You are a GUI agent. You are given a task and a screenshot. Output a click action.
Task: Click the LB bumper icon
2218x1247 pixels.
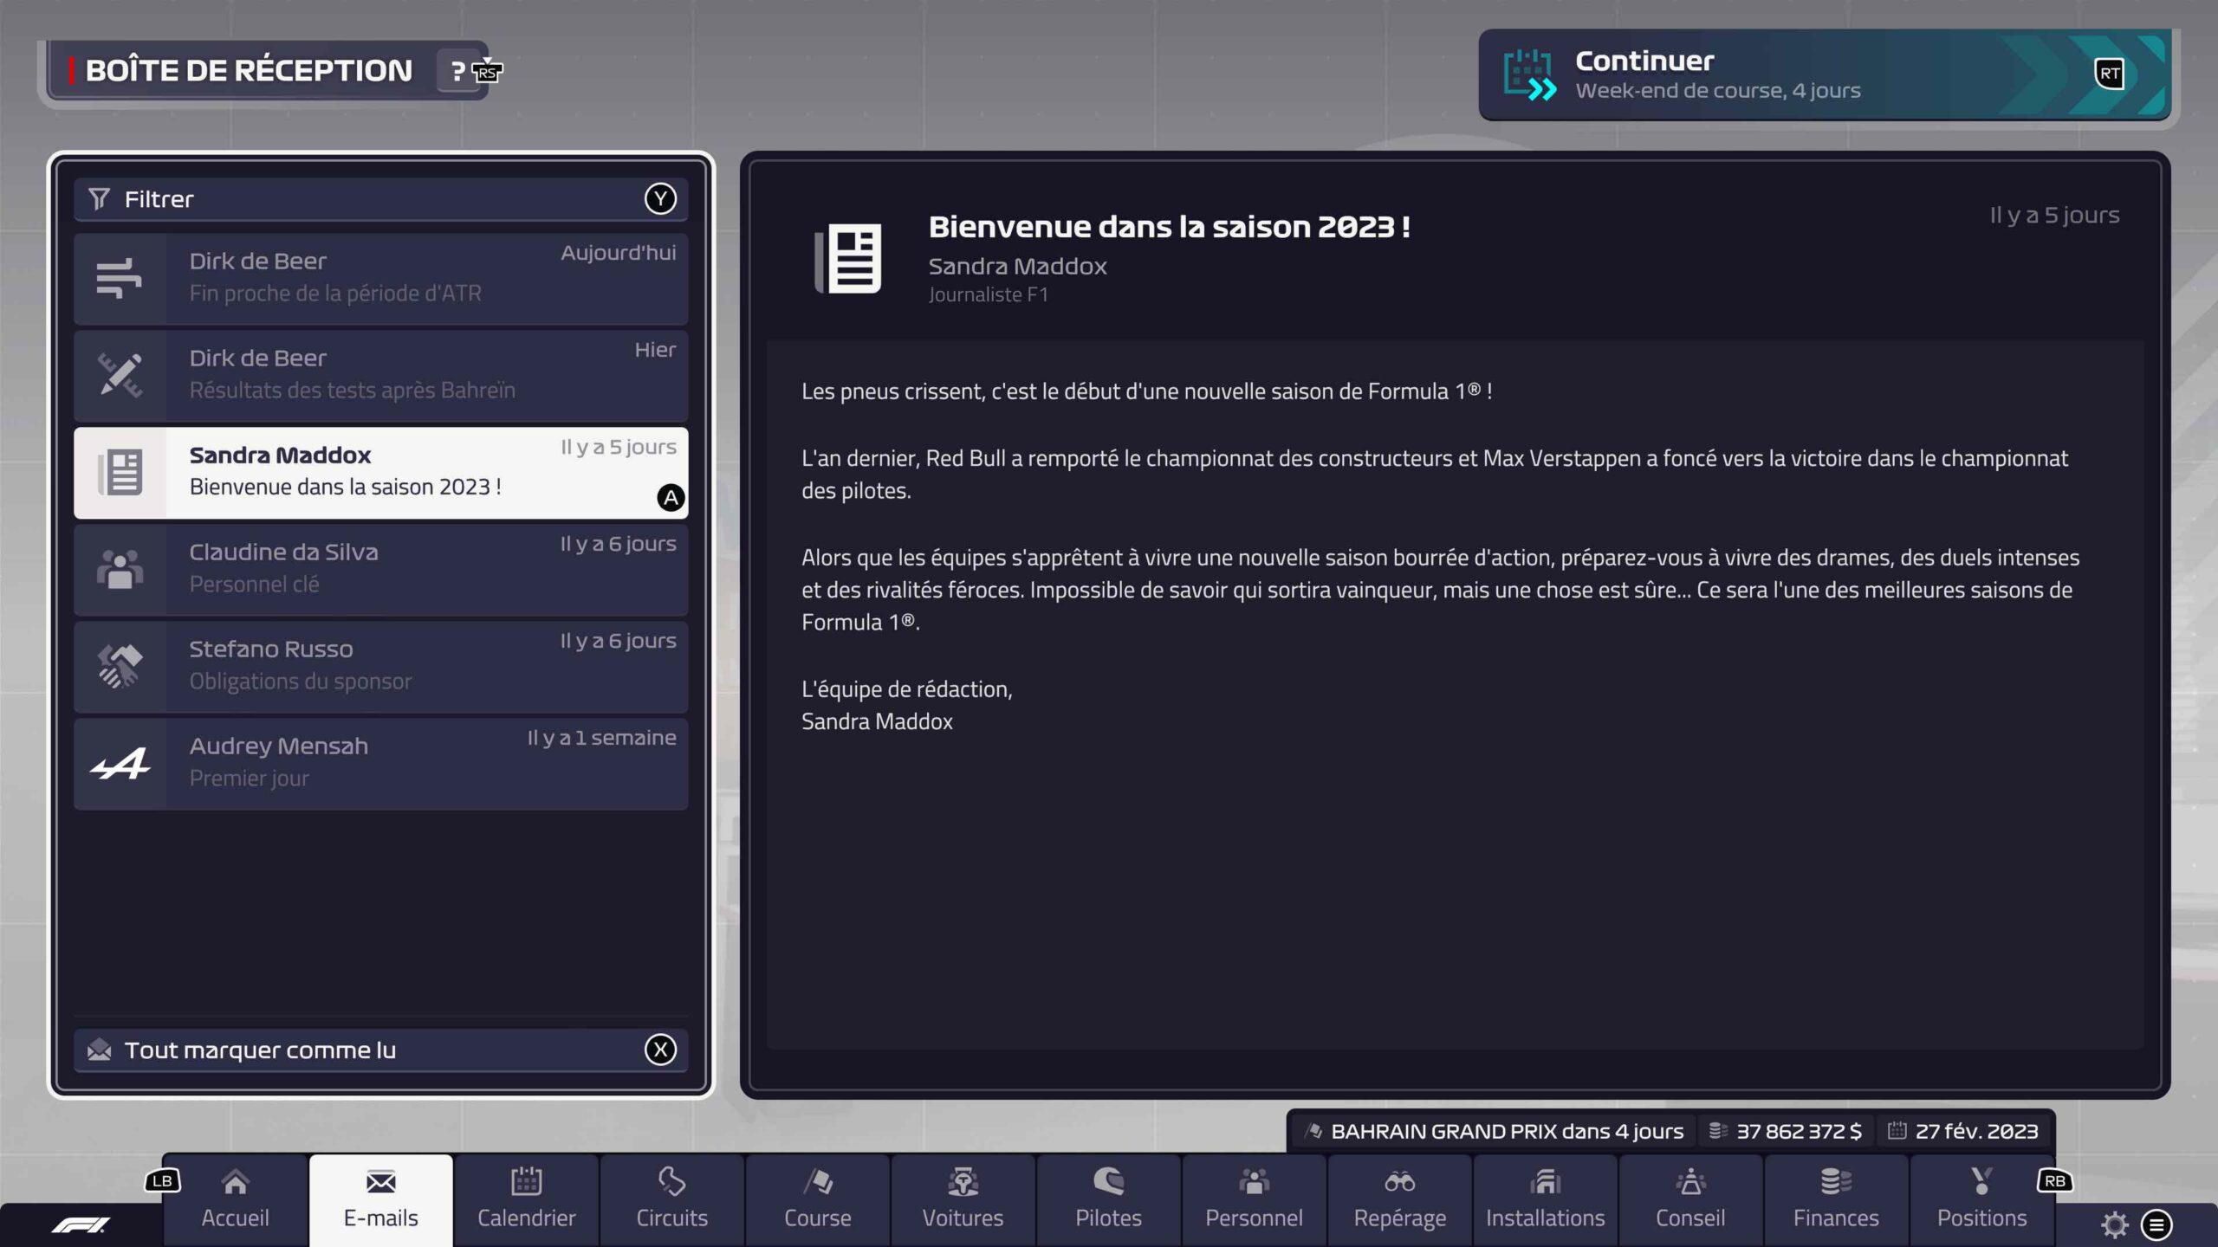162,1181
